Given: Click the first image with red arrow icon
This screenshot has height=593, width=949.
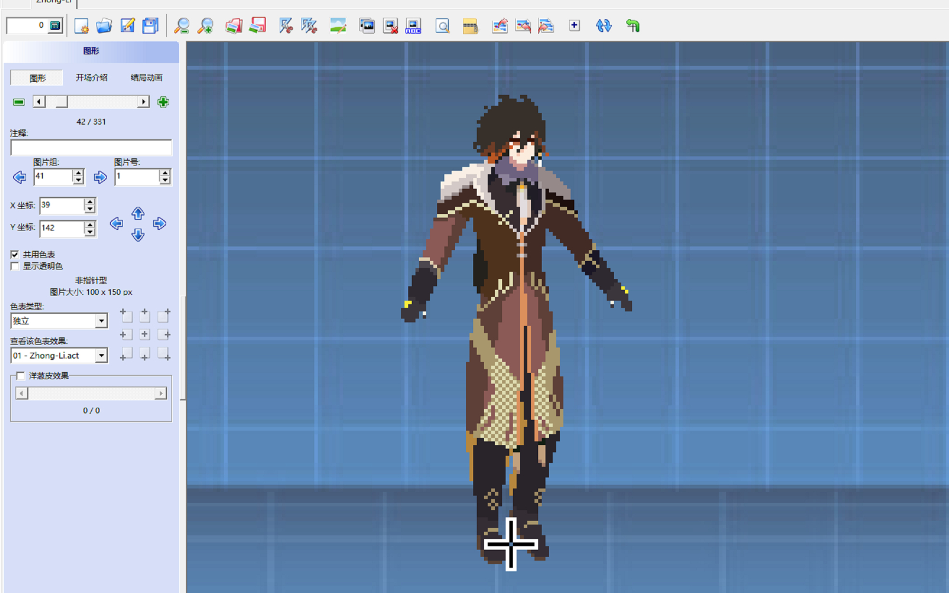Looking at the screenshot, I should point(500,26).
